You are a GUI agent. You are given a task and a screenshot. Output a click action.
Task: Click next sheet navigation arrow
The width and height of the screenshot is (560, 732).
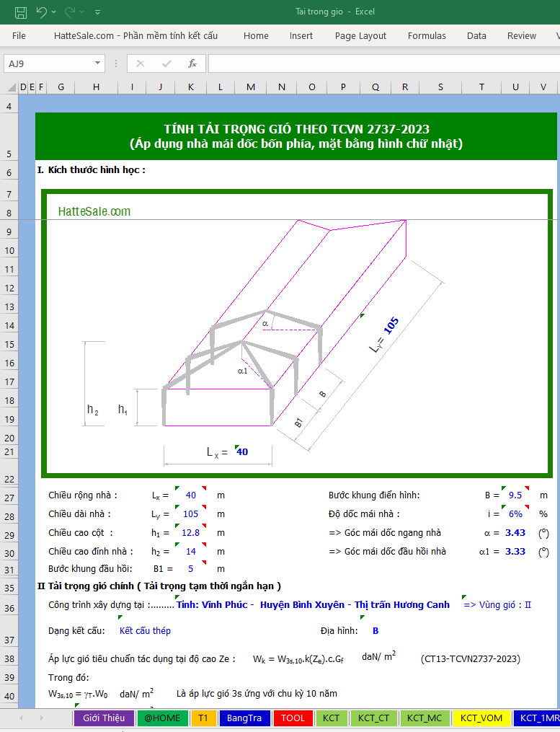(x=42, y=718)
